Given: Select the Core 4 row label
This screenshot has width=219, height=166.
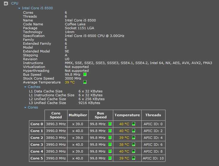Looking at the screenshot, I should 37,151.
